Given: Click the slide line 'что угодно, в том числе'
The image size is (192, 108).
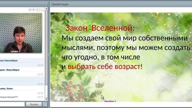Looking at the screenshot, I should [101, 57].
